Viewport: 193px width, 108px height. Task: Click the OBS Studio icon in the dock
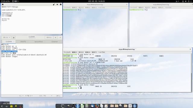click(x=73, y=106)
